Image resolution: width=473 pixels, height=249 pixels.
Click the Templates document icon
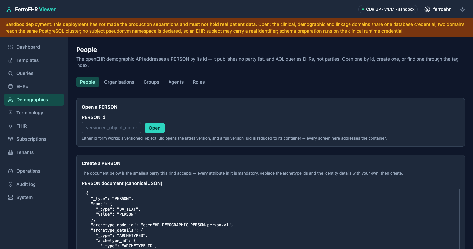11,60
